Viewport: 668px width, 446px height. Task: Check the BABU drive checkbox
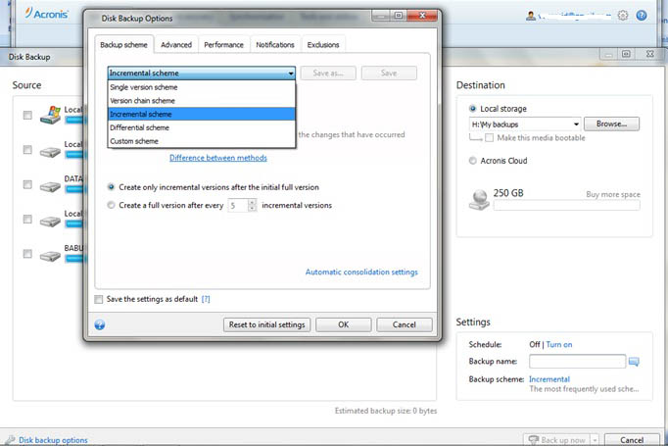coord(27,254)
